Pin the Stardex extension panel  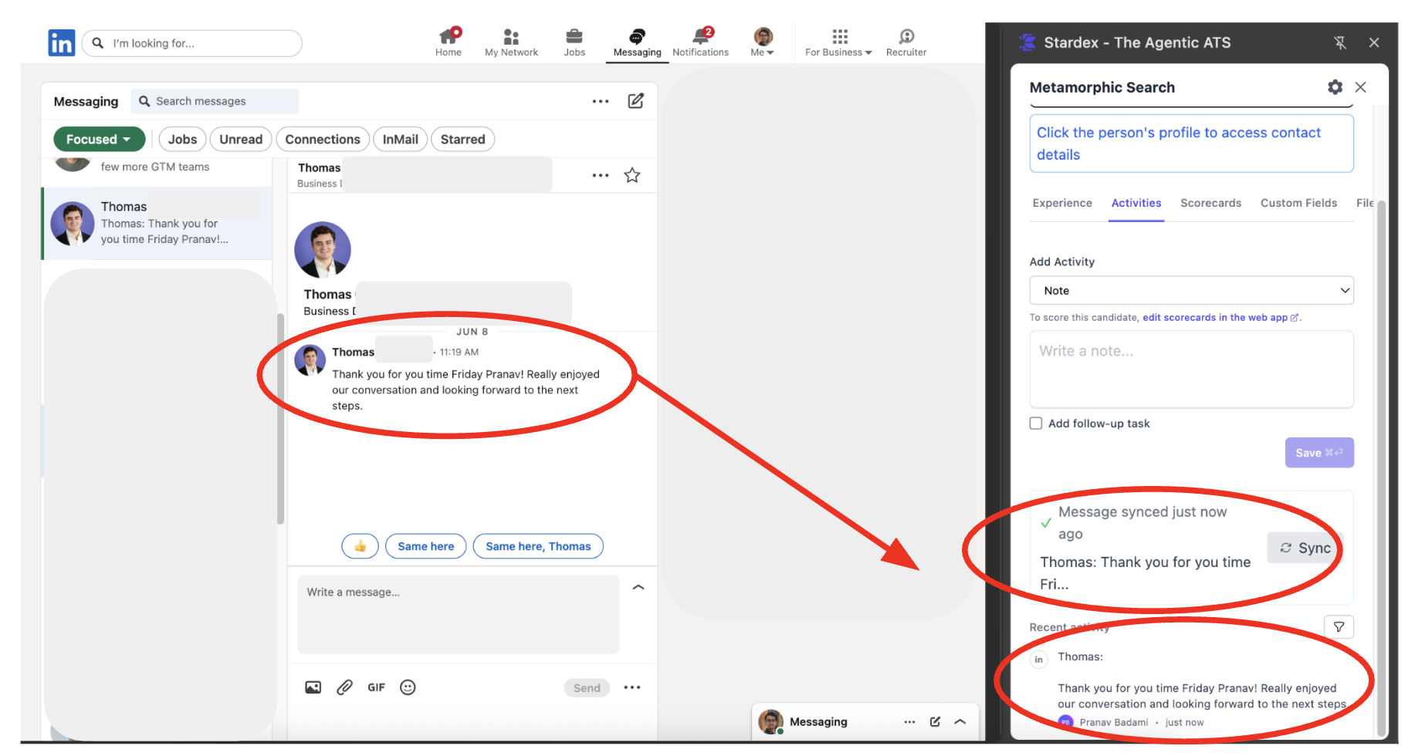pos(1340,42)
